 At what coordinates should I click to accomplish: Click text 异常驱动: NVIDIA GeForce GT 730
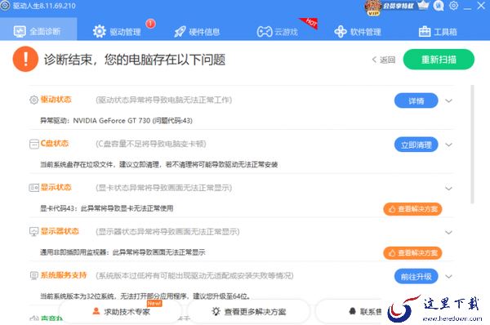coord(116,121)
